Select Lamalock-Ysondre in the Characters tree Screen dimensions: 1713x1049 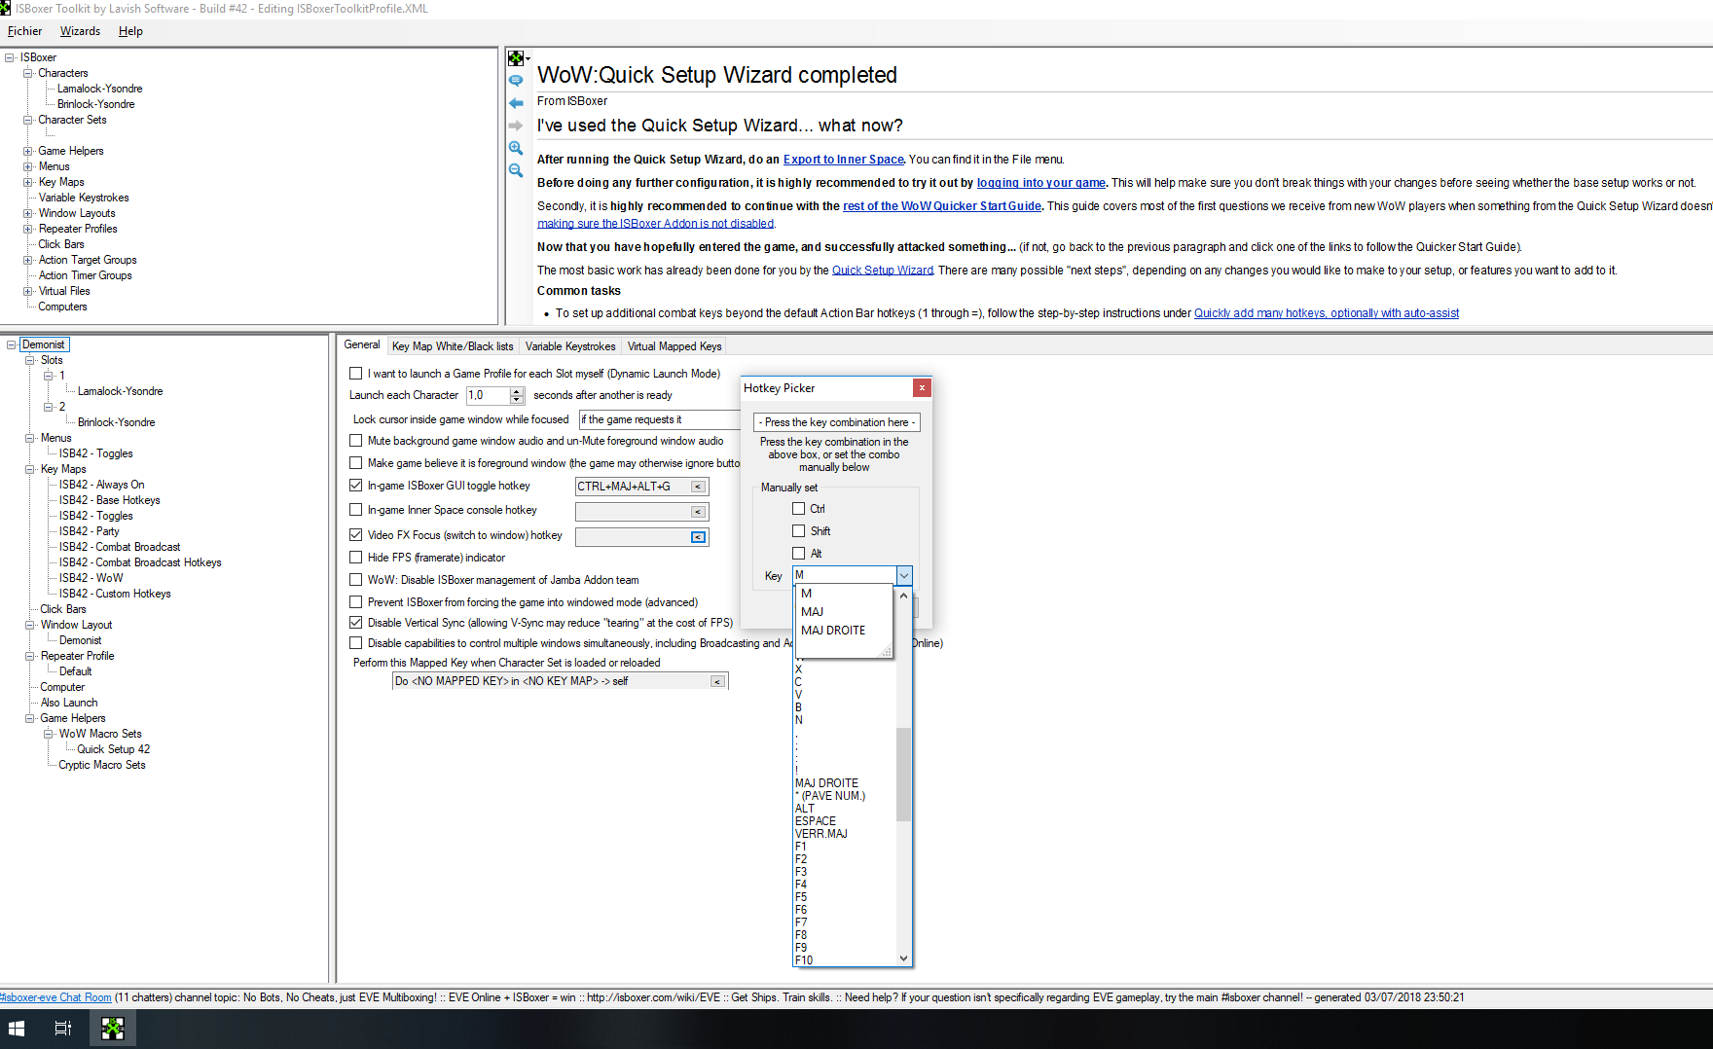coord(99,89)
